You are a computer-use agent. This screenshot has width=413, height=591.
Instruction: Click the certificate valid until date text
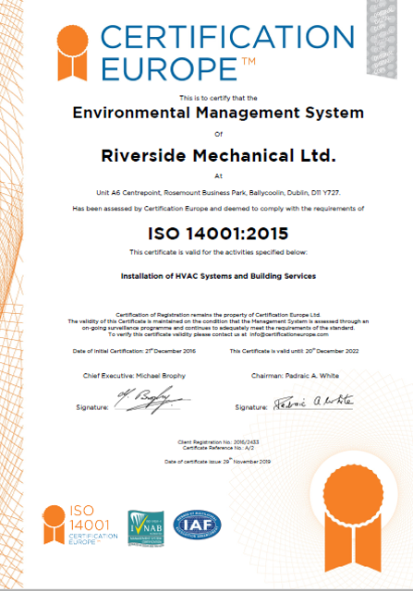(x=294, y=351)
